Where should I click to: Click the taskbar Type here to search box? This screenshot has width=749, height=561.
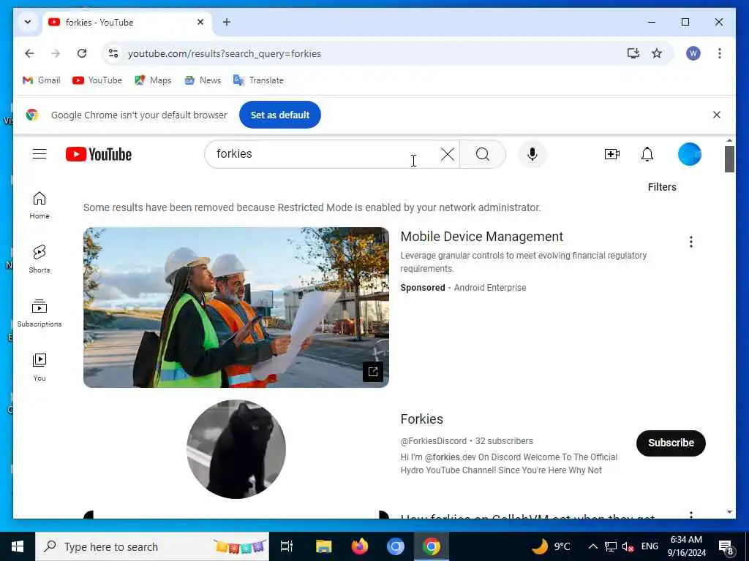(x=152, y=546)
